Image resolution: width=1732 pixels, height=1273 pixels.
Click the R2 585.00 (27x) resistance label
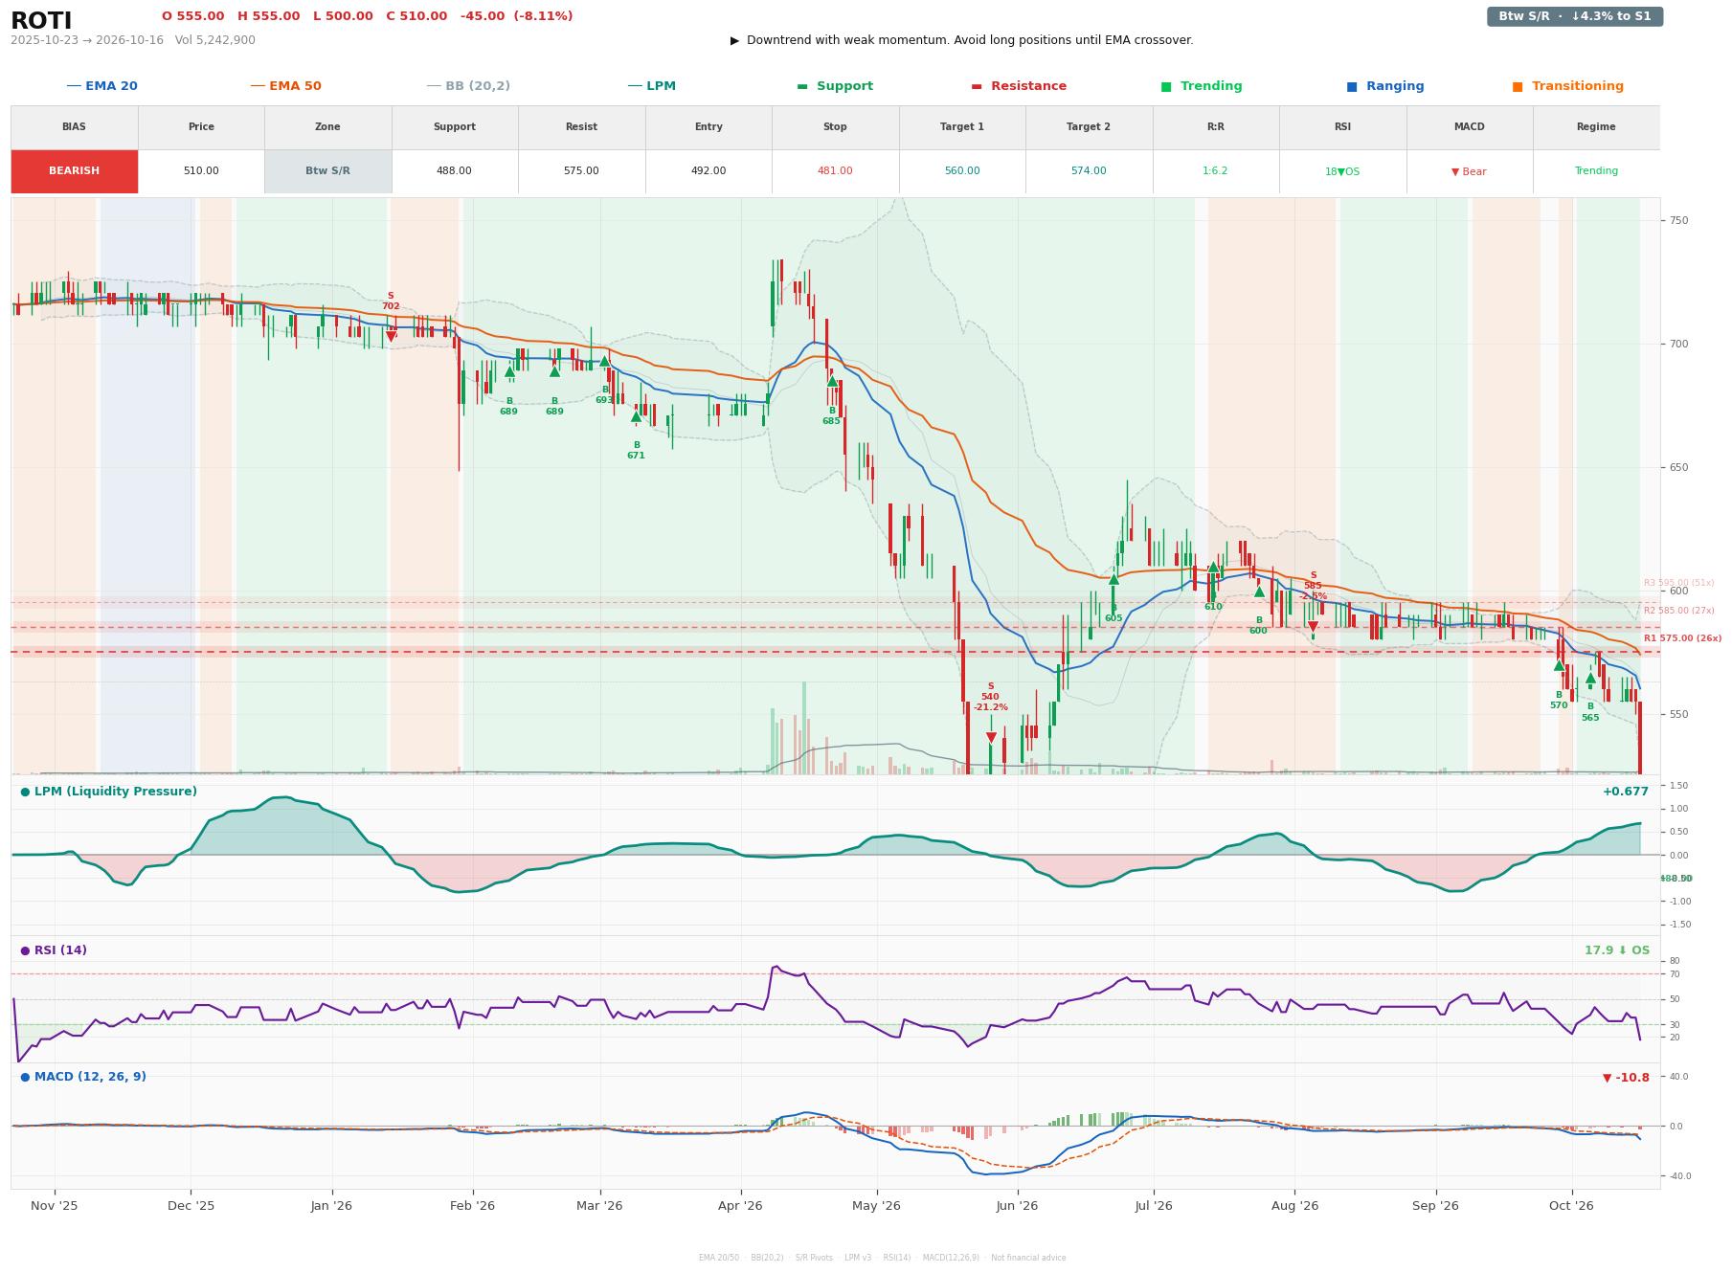1678,611
